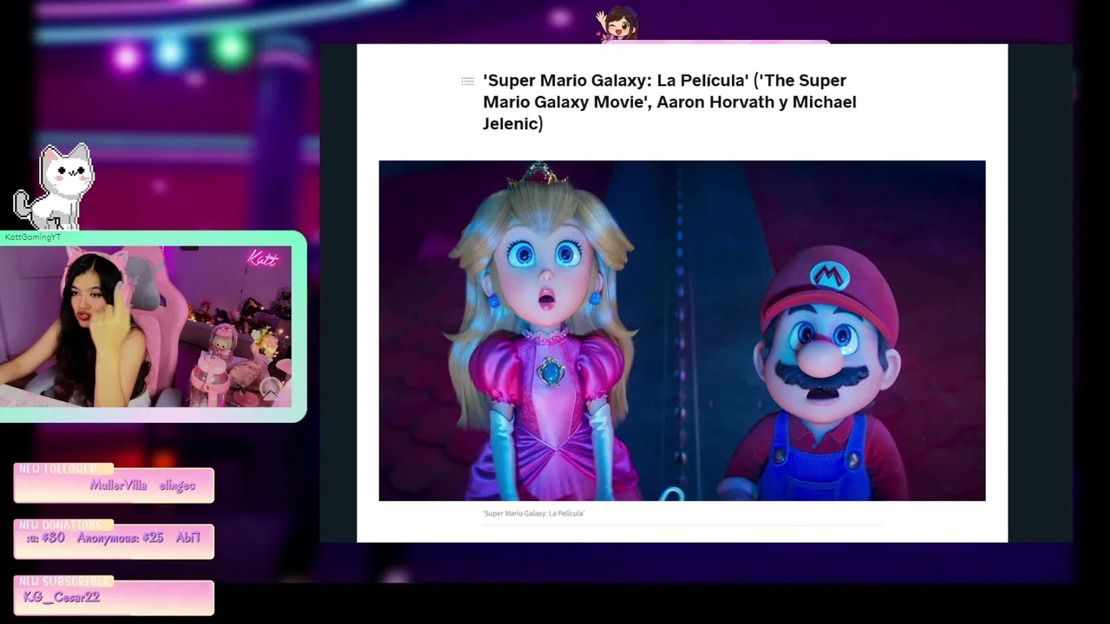Image resolution: width=1110 pixels, height=624 pixels.
Task: Click the waving girl avatar emoji at top
Action: click(x=617, y=23)
